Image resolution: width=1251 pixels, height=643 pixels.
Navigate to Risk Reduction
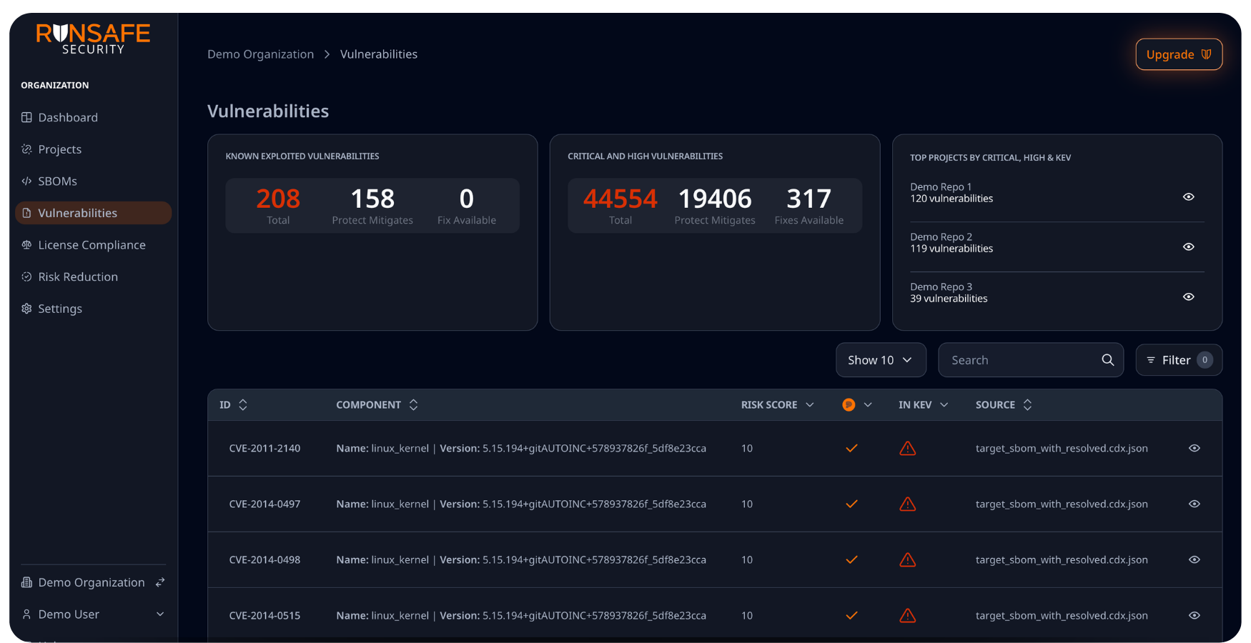point(93,276)
